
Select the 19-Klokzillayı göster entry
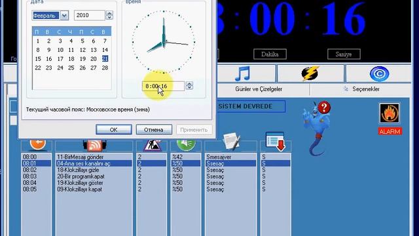(x=94, y=183)
